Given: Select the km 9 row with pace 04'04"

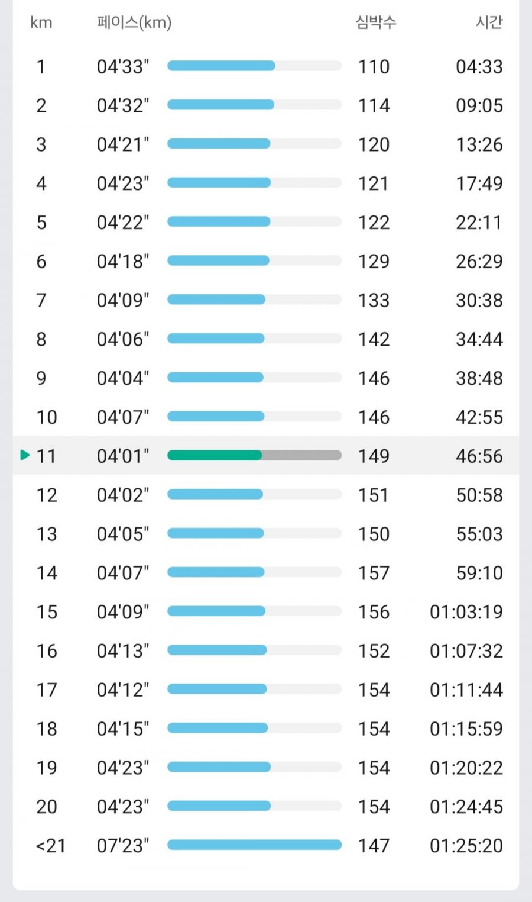Looking at the screenshot, I should (x=266, y=378).
